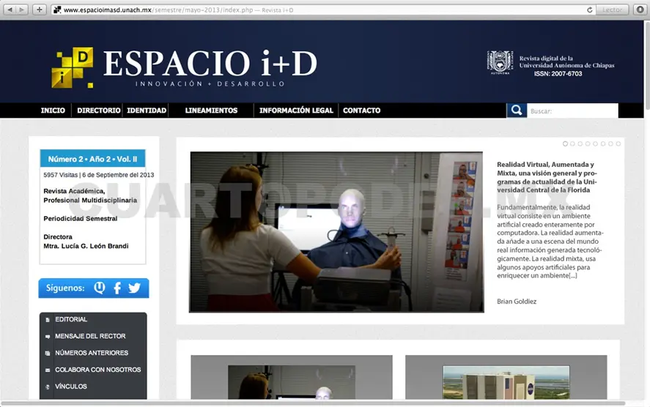
Task: Open the Safari downloads button
Action: (640, 10)
